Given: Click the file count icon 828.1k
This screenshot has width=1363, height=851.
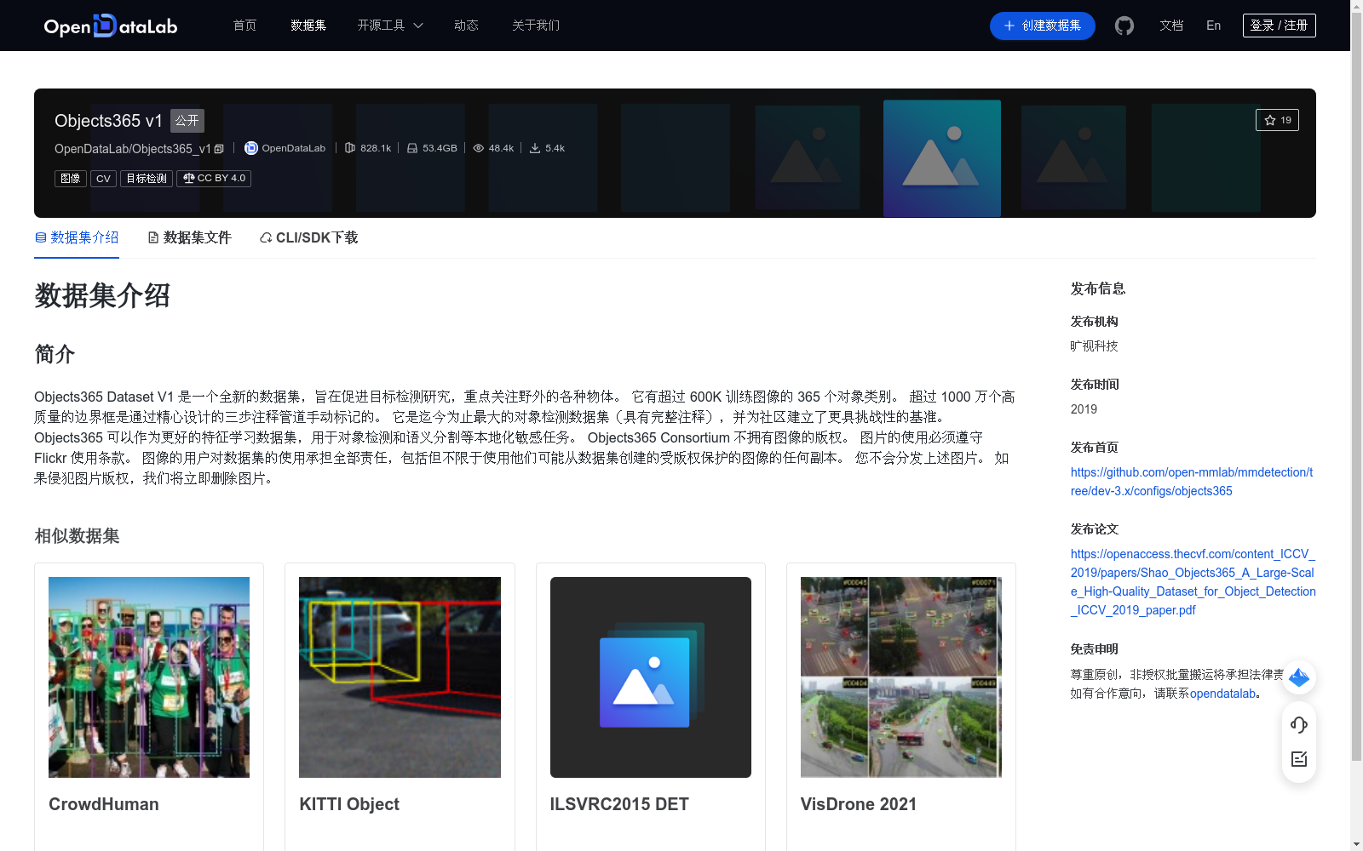Looking at the screenshot, I should point(350,148).
